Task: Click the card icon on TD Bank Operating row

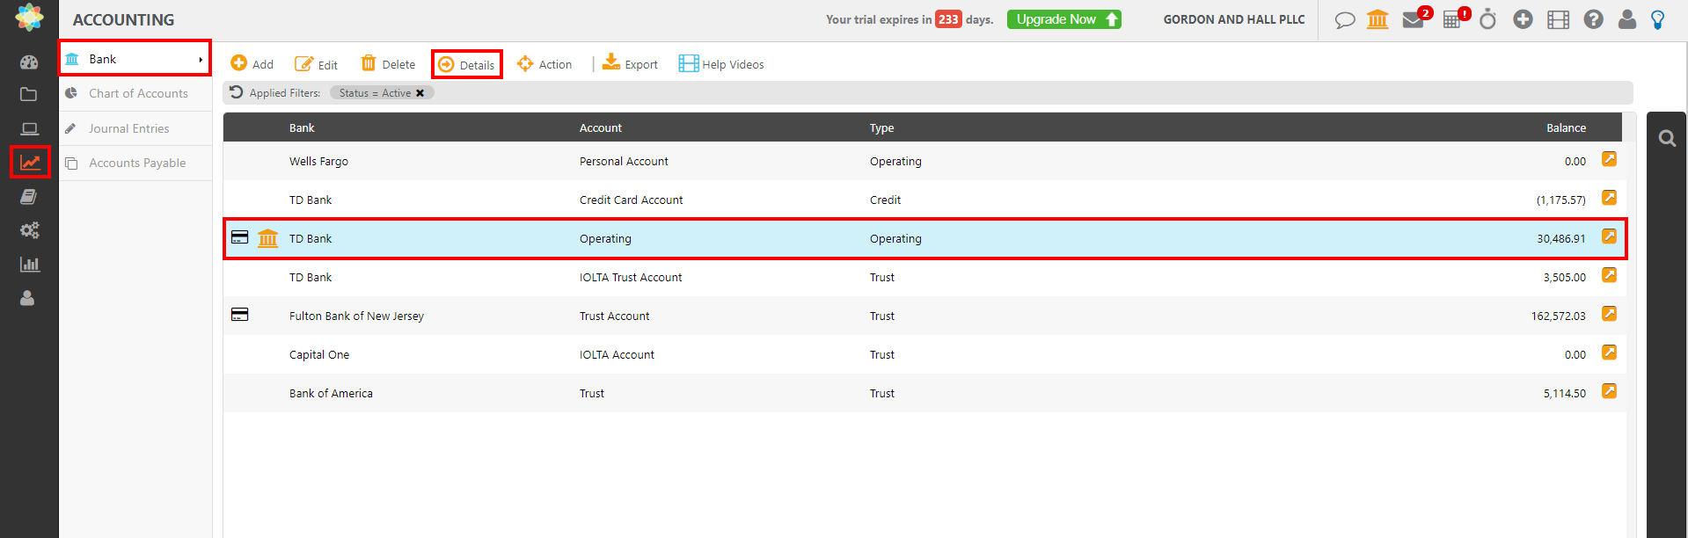Action: coord(239,237)
